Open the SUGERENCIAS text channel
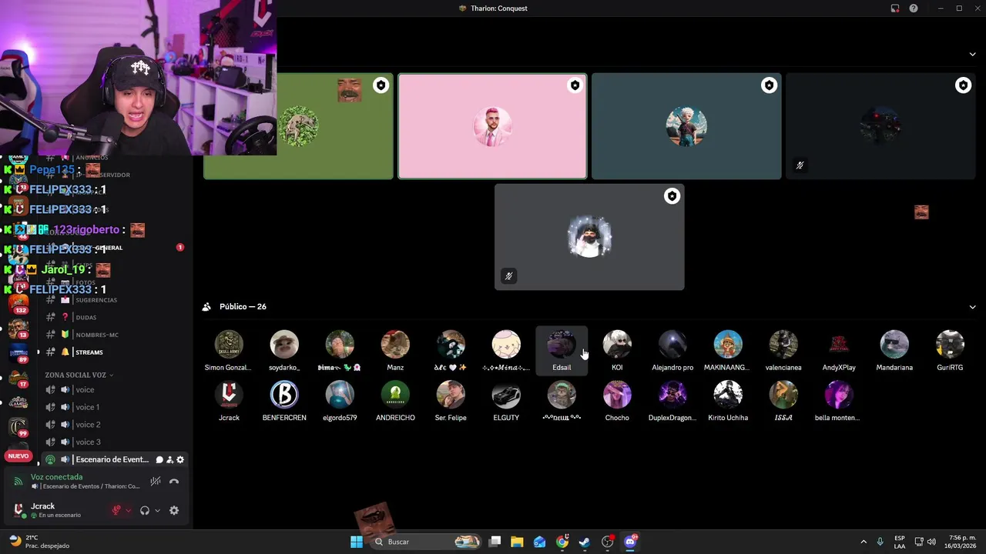Image resolution: width=986 pixels, height=554 pixels. tap(96, 300)
